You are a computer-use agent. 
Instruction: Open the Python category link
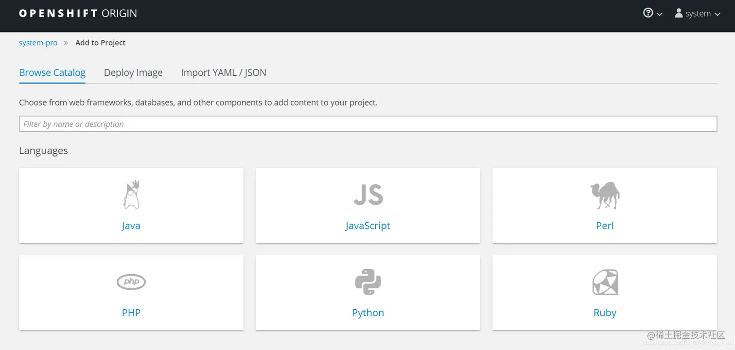pyautogui.click(x=368, y=313)
